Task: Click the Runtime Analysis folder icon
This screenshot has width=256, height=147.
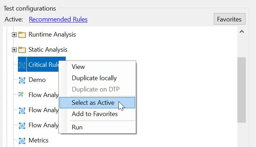Action: 22,35
